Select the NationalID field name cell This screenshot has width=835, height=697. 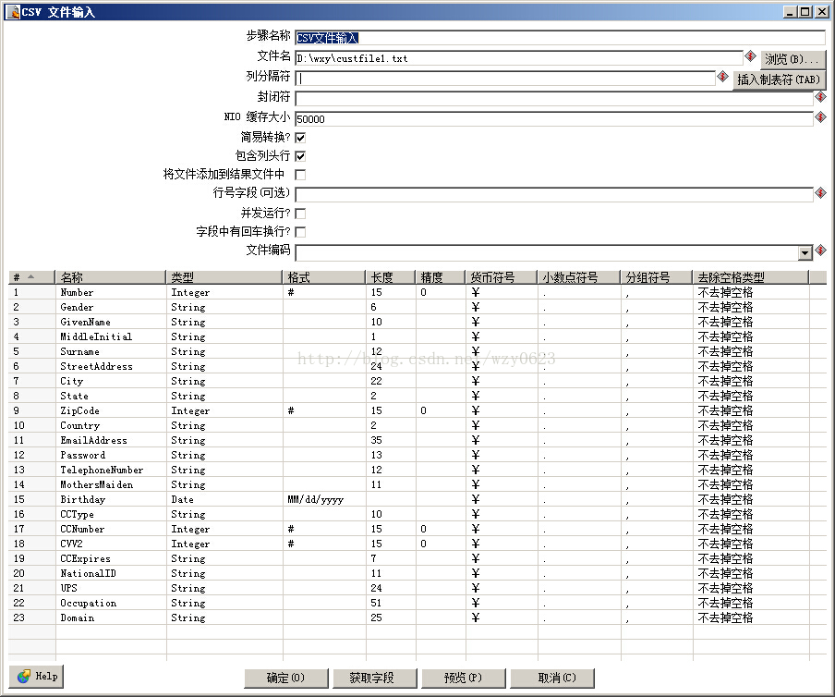[111, 573]
